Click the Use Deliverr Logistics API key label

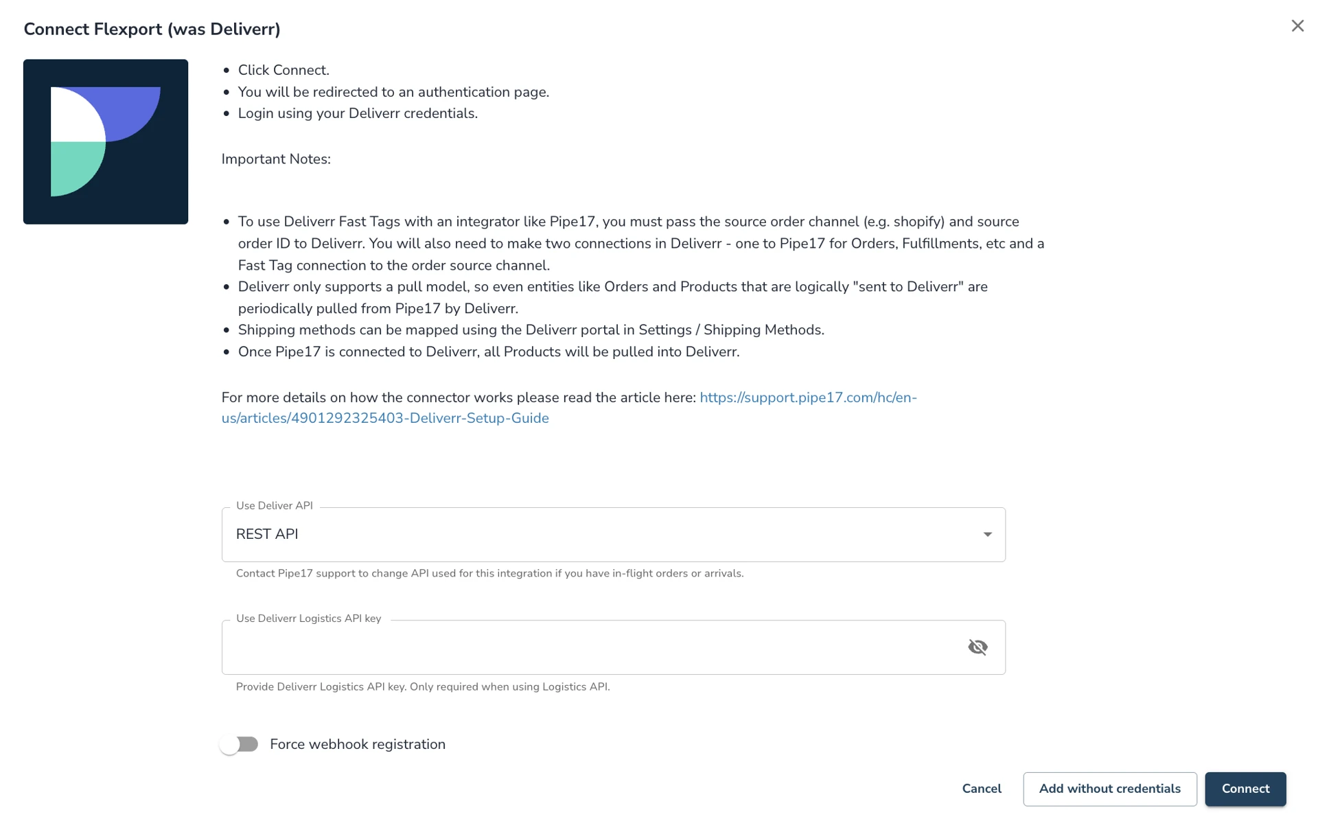point(308,618)
